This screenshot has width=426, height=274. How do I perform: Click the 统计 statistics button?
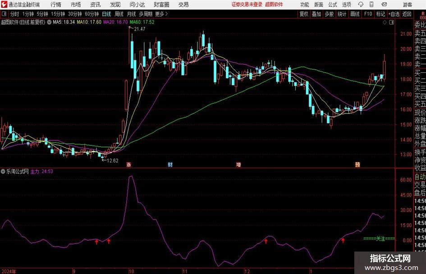tap(342, 14)
